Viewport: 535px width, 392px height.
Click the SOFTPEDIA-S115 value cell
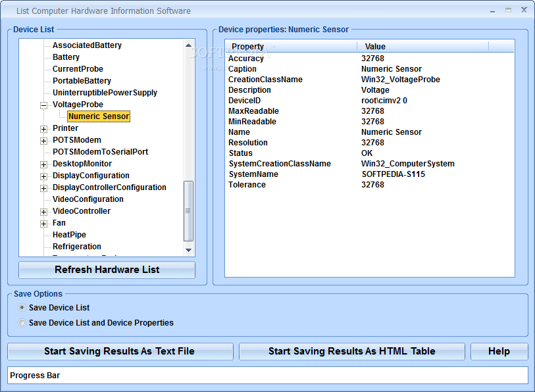(394, 174)
